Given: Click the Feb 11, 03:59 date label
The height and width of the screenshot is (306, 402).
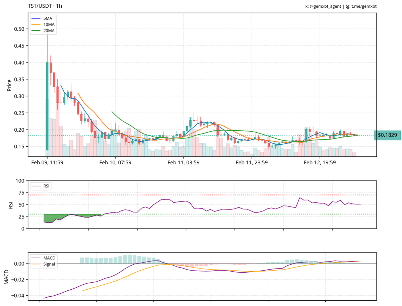Looking at the screenshot, I should pos(184,163).
